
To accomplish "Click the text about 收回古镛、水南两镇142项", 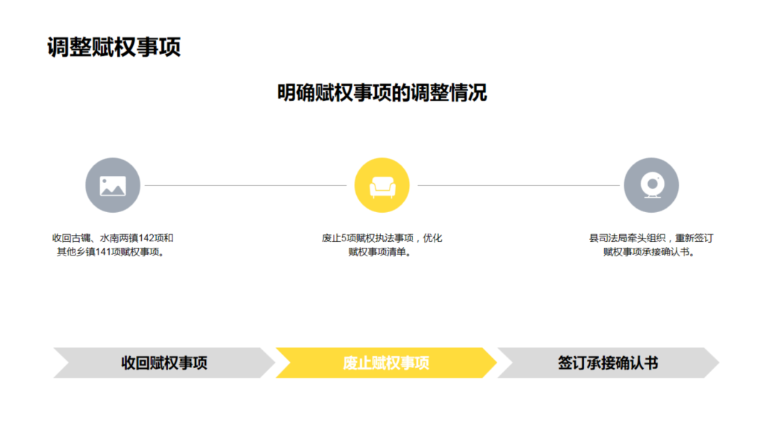I will [x=113, y=245].
